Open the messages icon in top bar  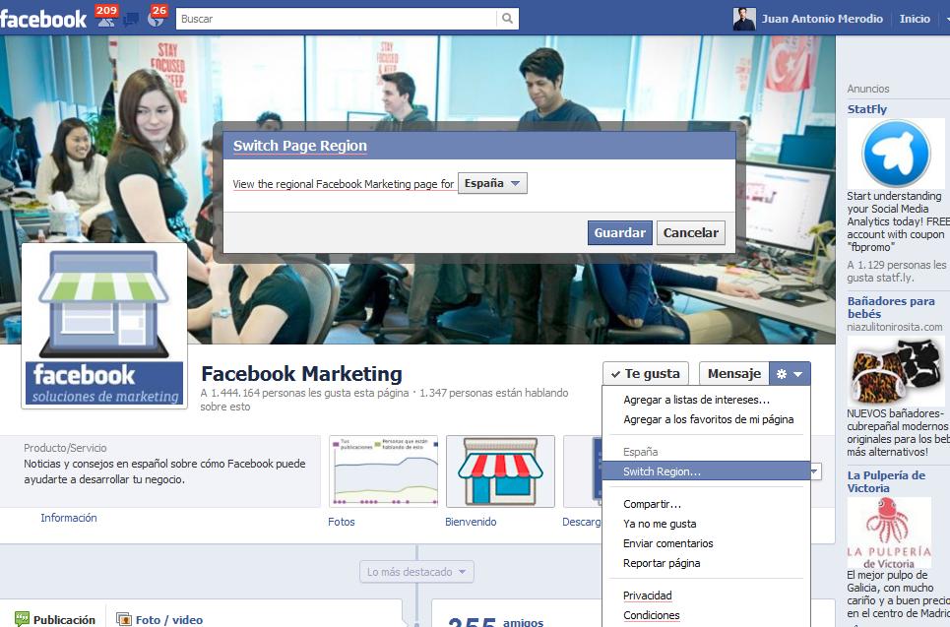click(x=131, y=20)
